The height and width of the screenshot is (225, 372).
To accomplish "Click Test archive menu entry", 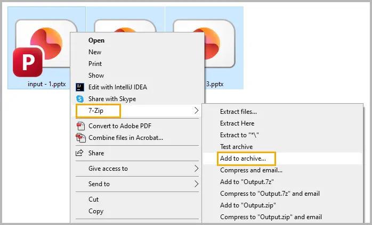I will [236, 147].
